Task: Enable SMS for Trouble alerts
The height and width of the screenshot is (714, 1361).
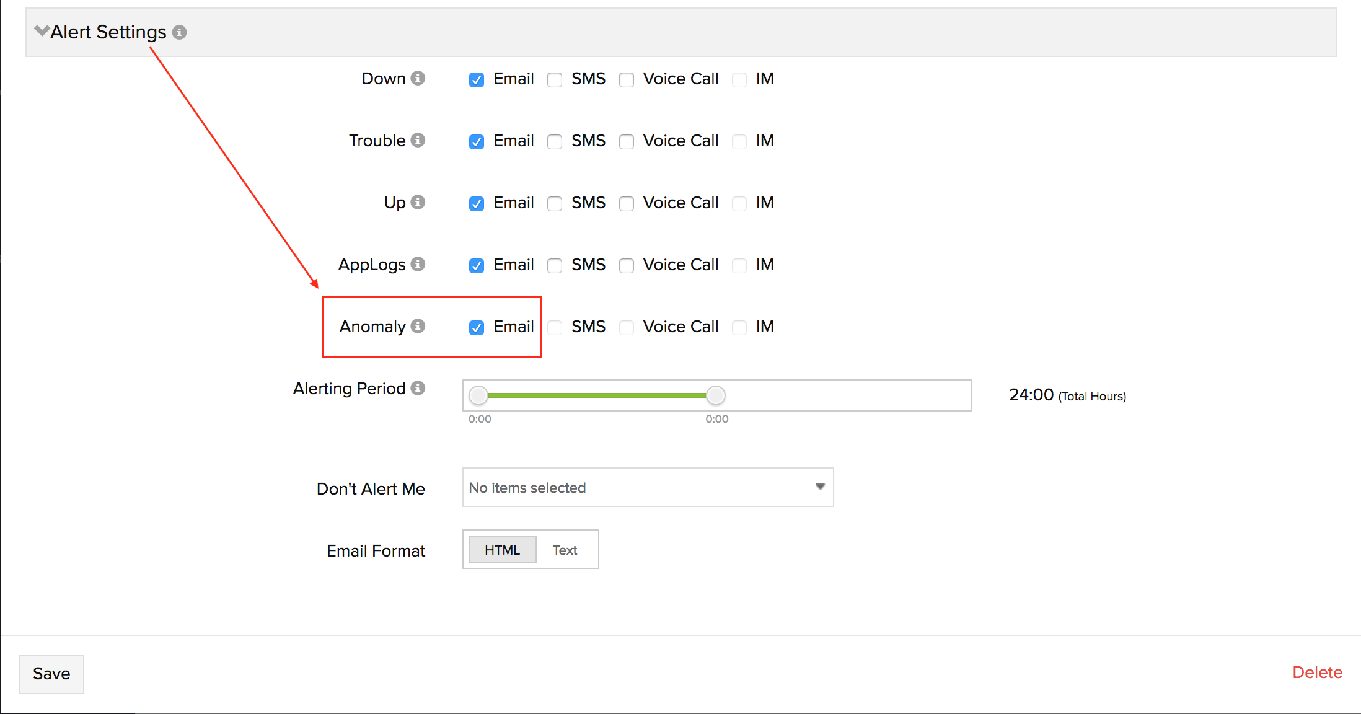Action: coord(555,142)
